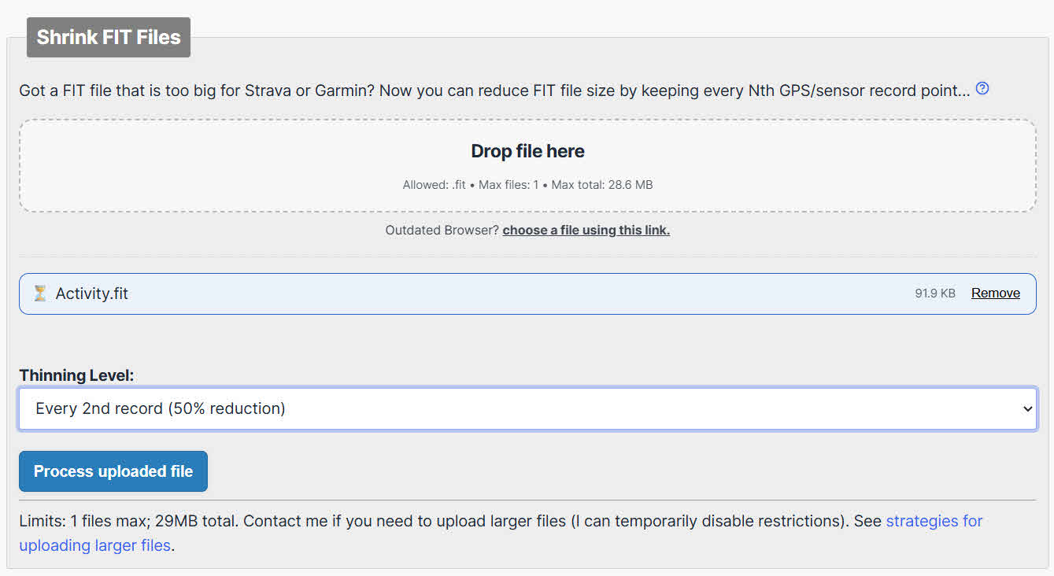Remove the uploaded Activity.fit file
The height and width of the screenshot is (576, 1054).
pos(995,292)
